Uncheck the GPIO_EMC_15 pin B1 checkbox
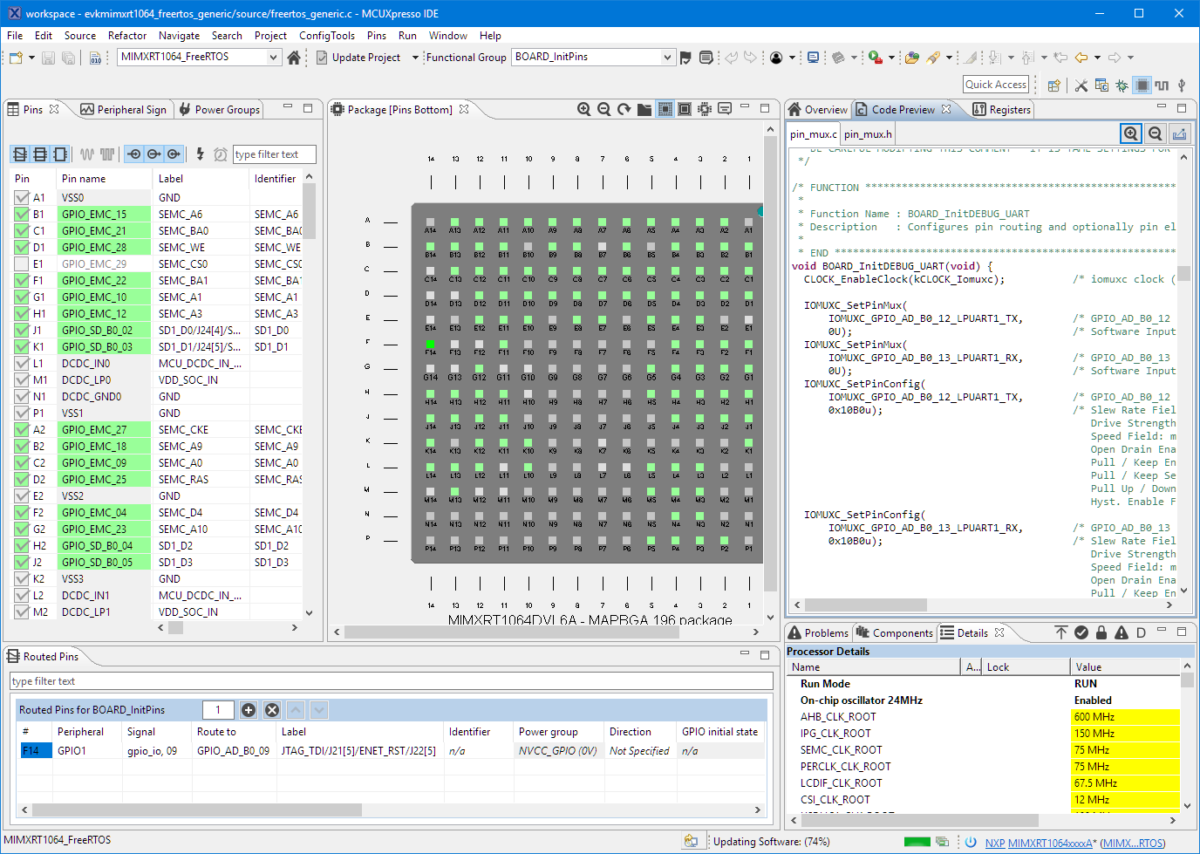The height and width of the screenshot is (854, 1200). click(x=22, y=215)
